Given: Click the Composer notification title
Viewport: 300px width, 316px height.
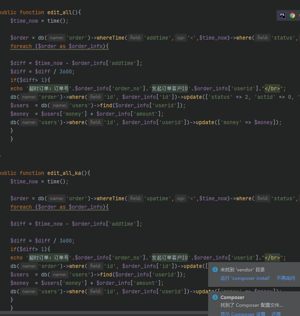Looking at the screenshot, I should (232, 297).
